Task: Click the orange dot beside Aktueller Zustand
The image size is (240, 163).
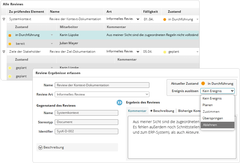Action: pyautogui.click(x=203, y=83)
